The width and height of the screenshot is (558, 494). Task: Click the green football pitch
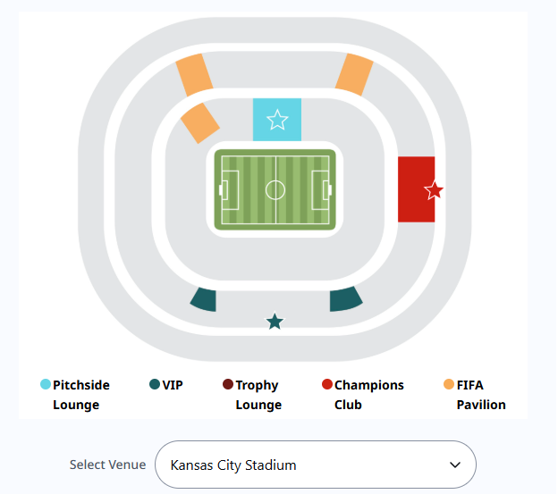[x=275, y=189]
